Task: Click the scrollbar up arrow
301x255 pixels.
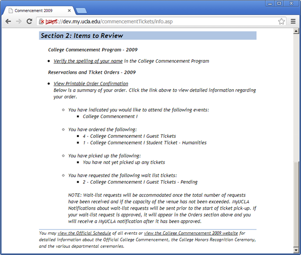Action: click(296, 32)
